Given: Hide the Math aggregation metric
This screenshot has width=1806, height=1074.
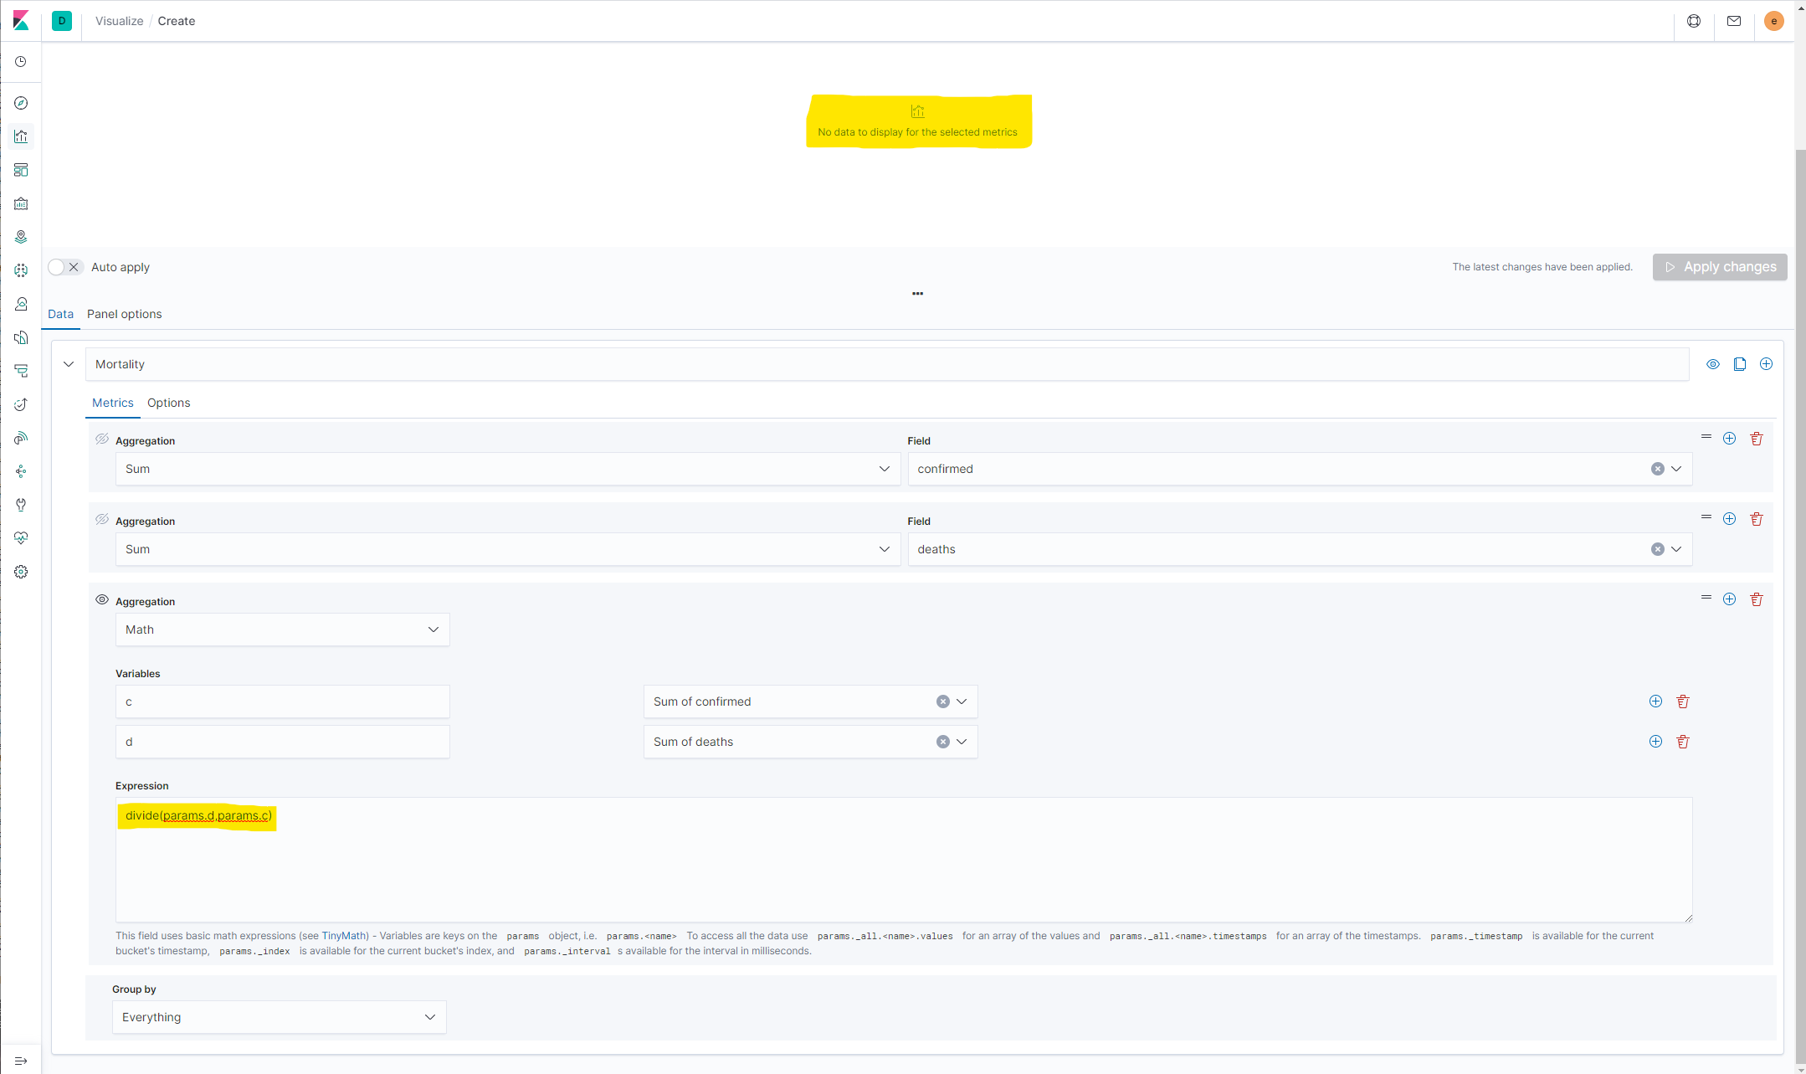Looking at the screenshot, I should click(102, 599).
